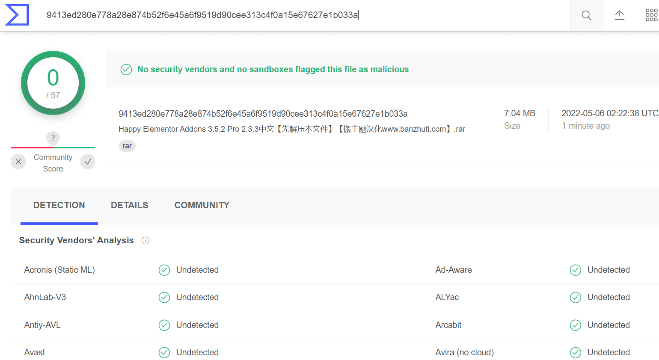
Task: Click the 7.04 MB size value
Action: click(519, 113)
